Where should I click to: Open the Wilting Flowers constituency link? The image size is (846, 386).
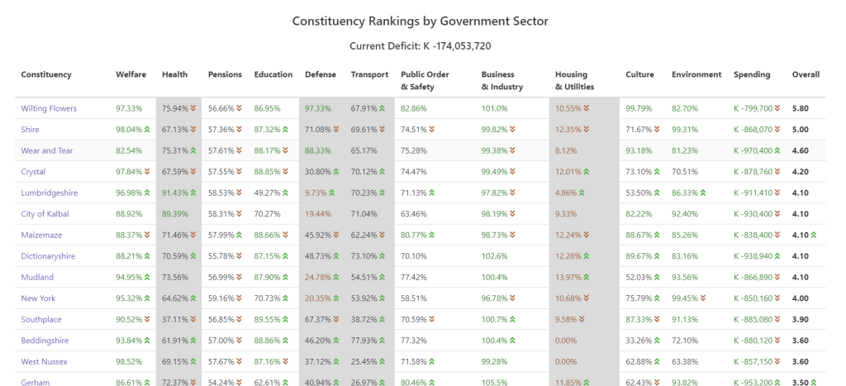(x=49, y=108)
